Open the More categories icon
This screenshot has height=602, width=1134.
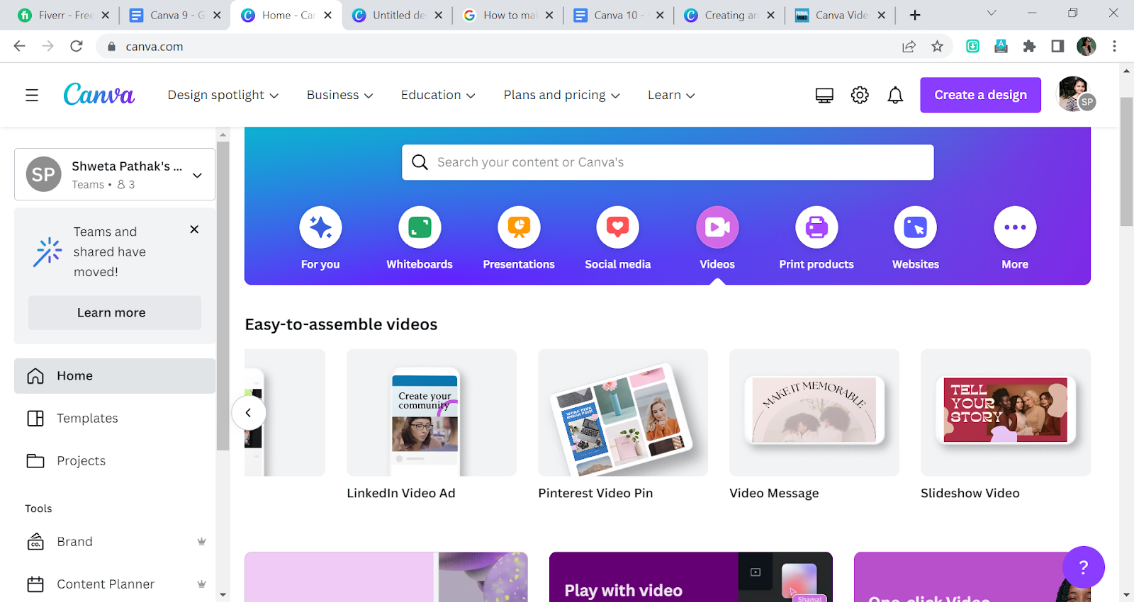pos(1015,227)
